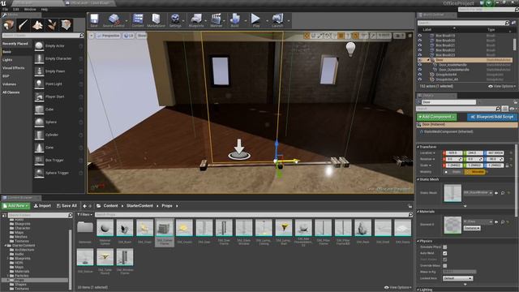Toggle visibility eye for Door_InsideHandle

coord(420,65)
